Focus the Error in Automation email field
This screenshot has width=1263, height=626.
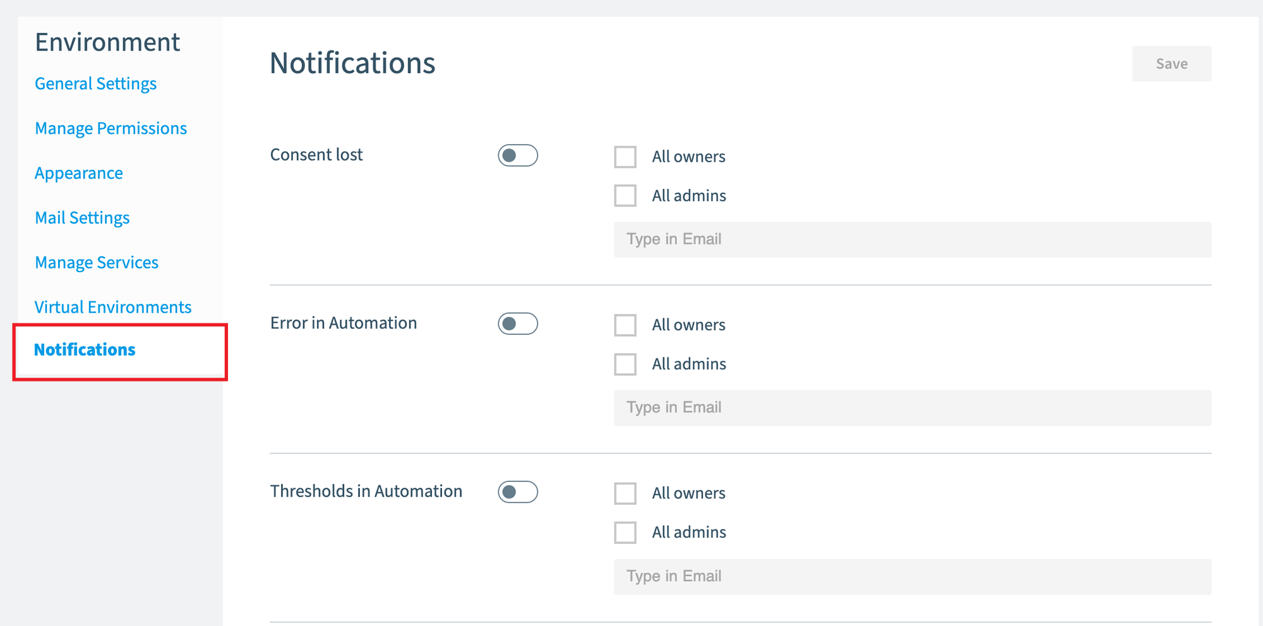click(913, 408)
